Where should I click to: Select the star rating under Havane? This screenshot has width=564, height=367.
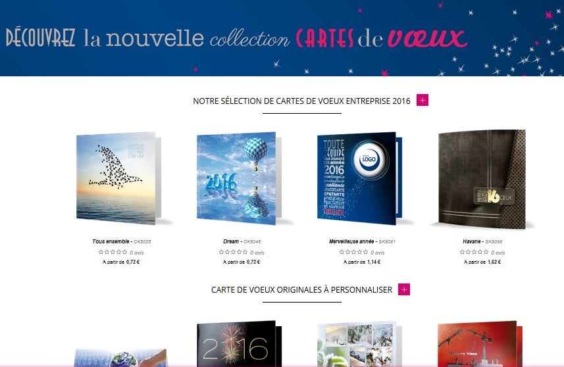(474, 252)
